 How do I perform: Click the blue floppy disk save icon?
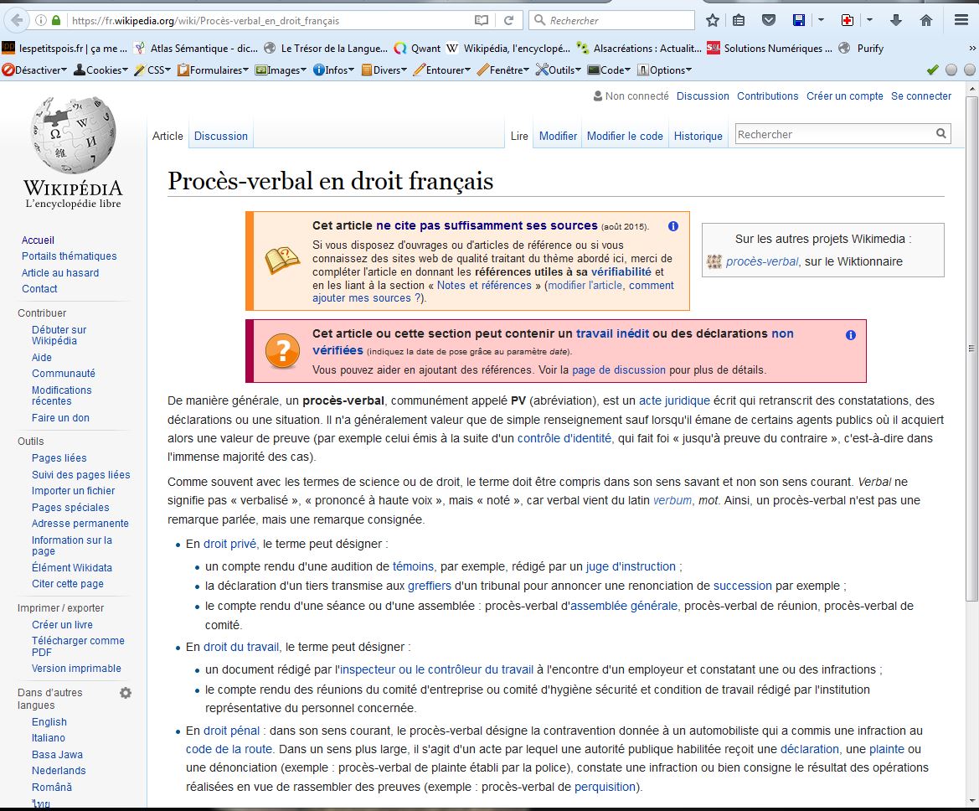pos(799,20)
